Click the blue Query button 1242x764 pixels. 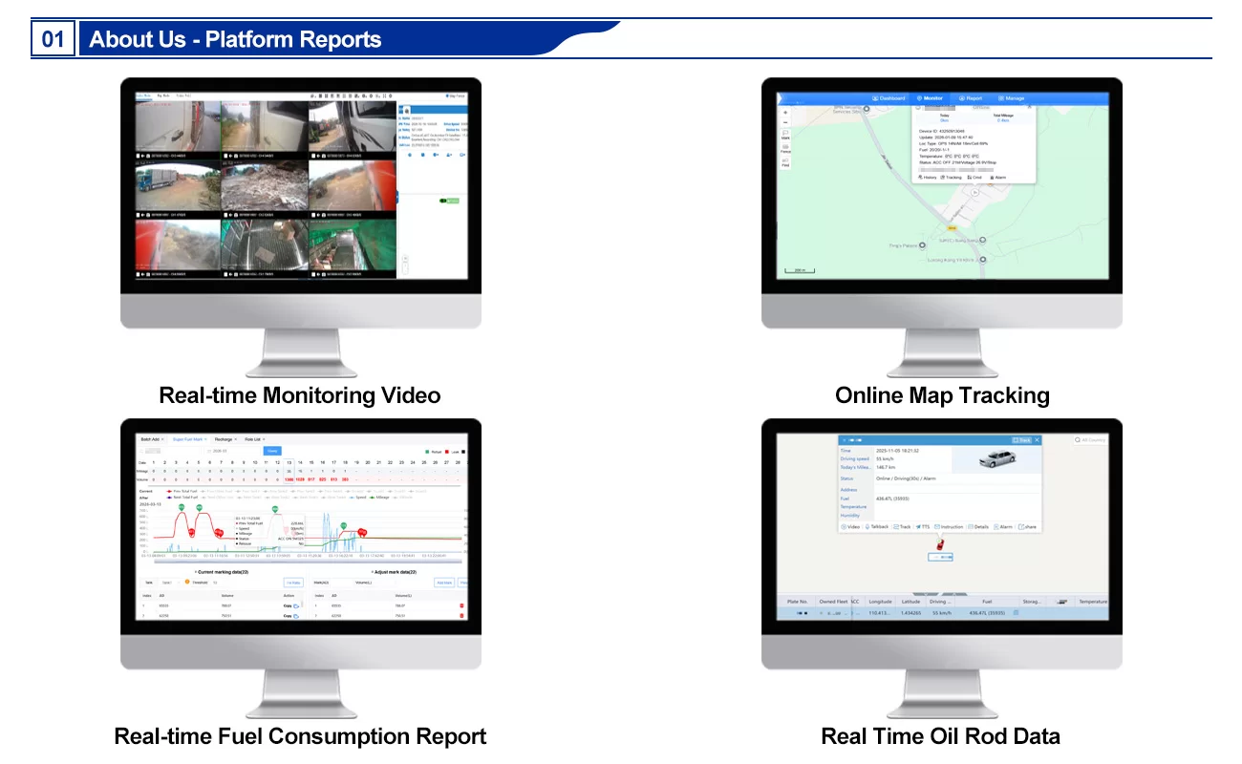[272, 451]
